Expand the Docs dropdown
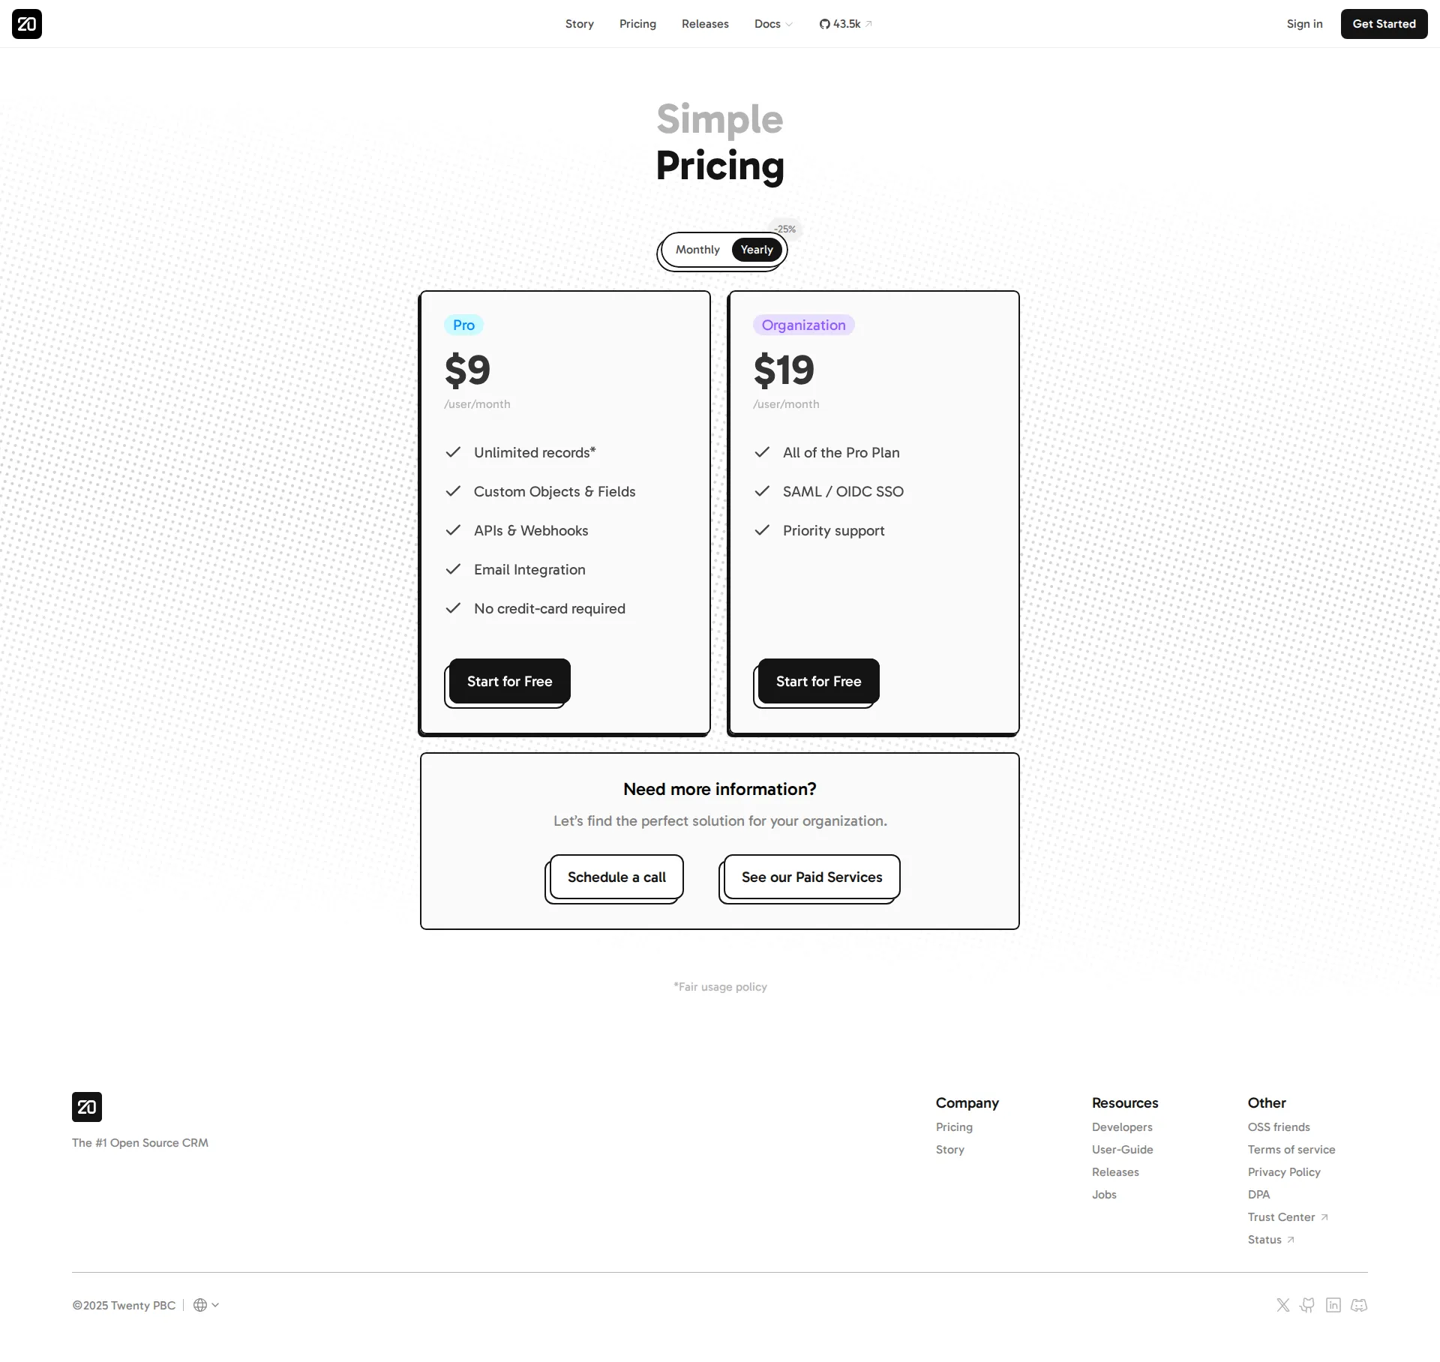Viewport: 1440px width, 1362px height. pos(772,23)
